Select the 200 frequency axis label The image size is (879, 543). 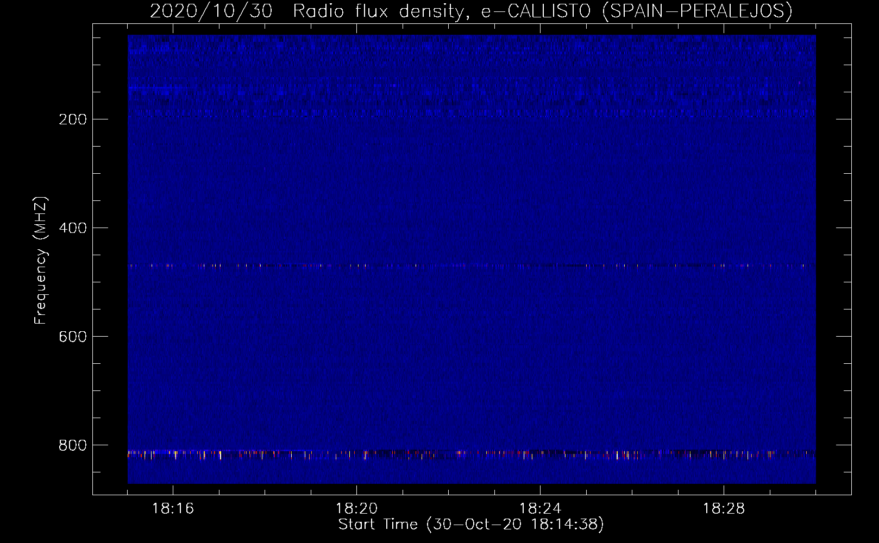pyautogui.click(x=73, y=119)
